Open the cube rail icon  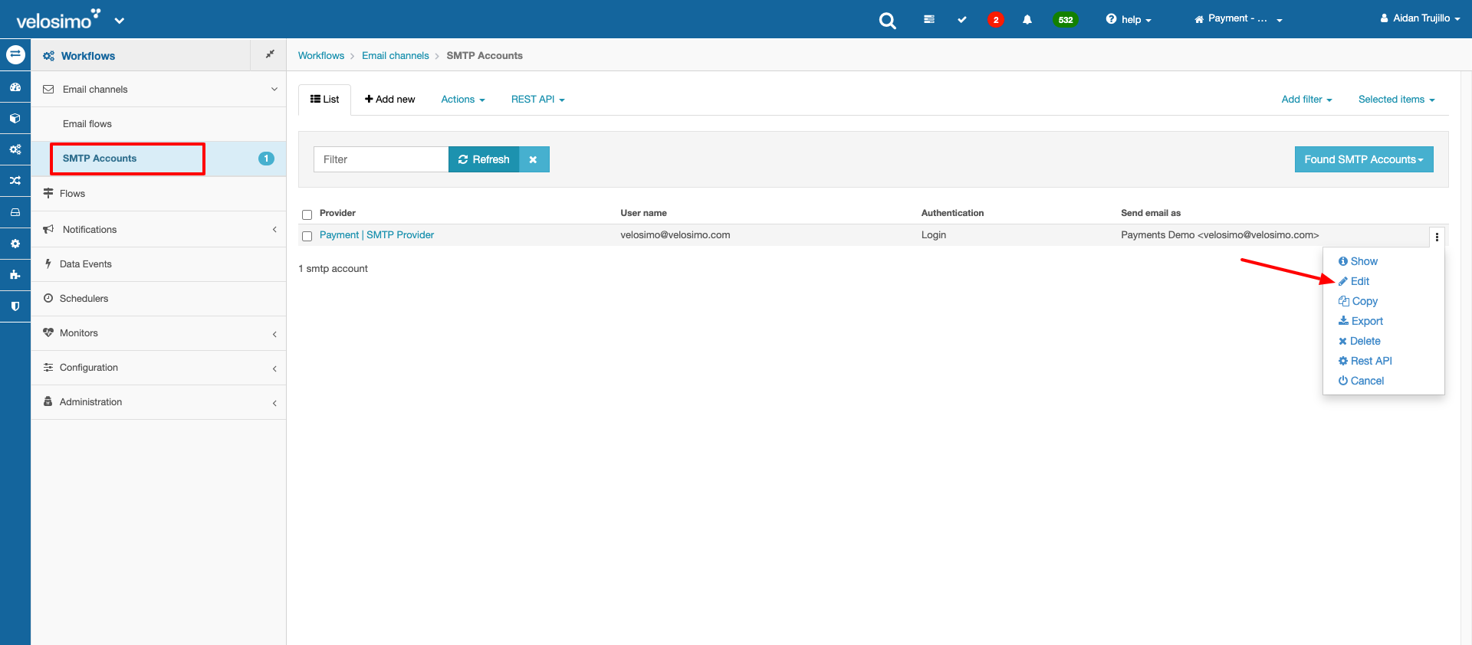coord(15,119)
